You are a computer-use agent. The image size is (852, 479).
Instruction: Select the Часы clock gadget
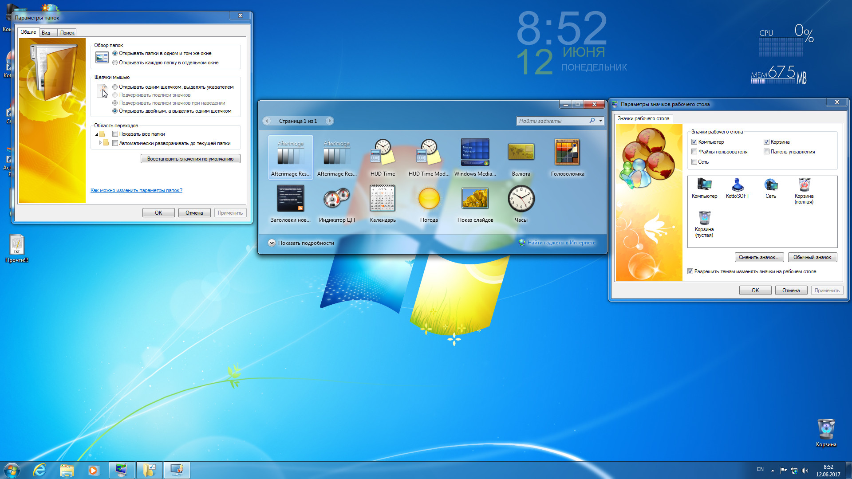521,204
